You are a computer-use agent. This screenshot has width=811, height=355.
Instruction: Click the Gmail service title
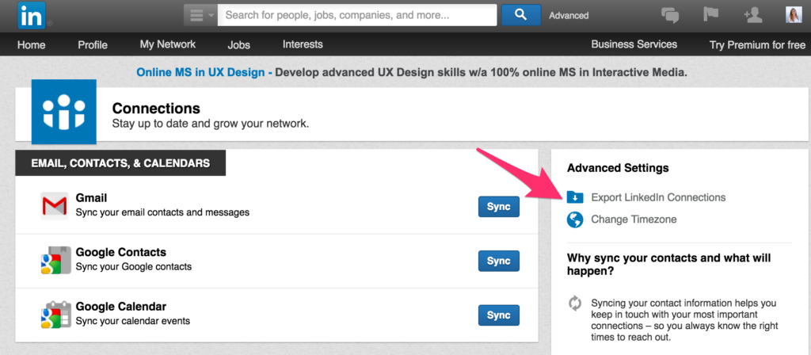[x=91, y=197]
